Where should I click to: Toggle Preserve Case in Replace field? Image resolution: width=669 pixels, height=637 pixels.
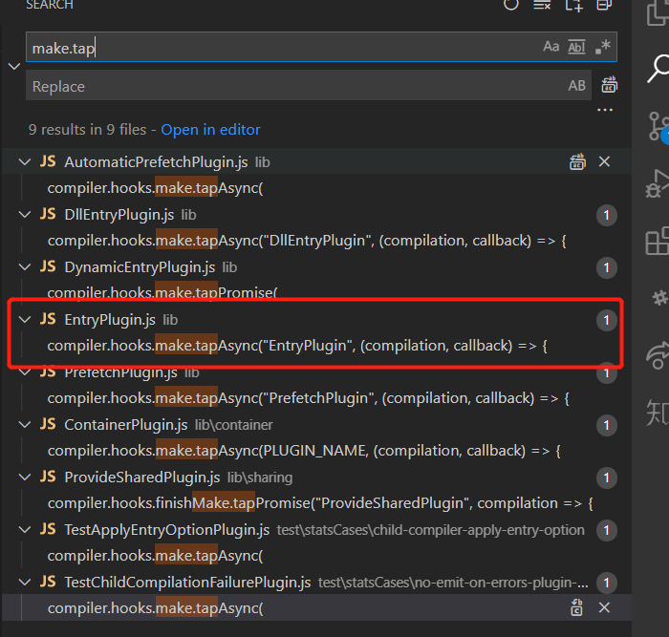(x=577, y=86)
